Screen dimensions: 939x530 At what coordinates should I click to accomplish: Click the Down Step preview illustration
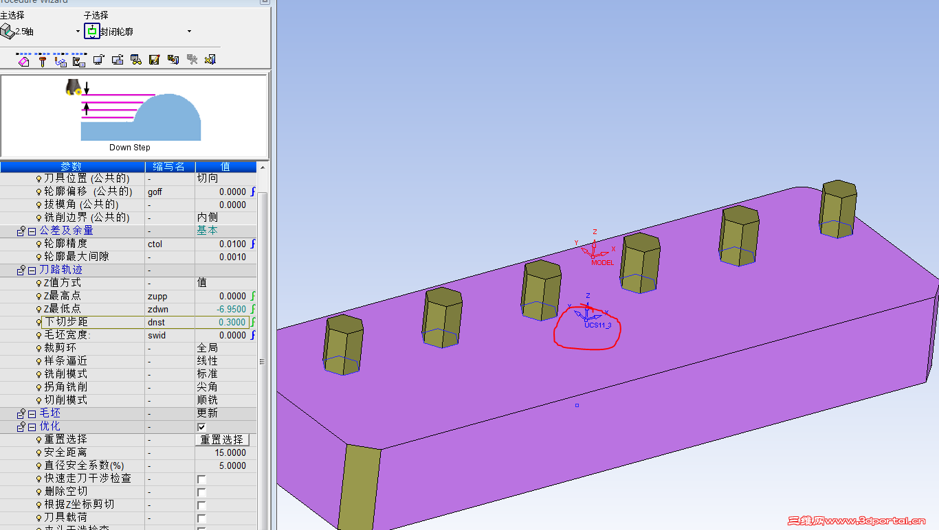tap(134, 116)
